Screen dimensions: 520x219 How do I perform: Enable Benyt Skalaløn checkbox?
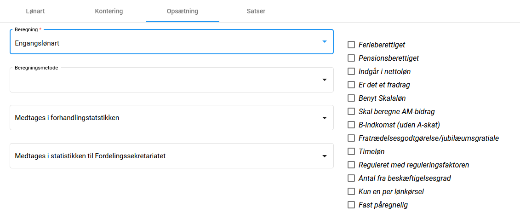click(351, 98)
